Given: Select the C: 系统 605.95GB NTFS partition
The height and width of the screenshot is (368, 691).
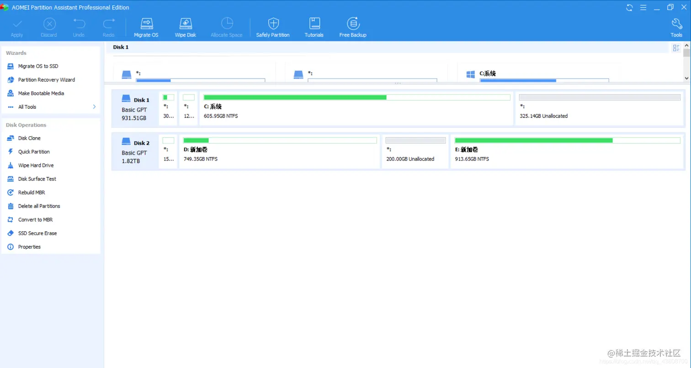Looking at the screenshot, I should pos(356,108).
